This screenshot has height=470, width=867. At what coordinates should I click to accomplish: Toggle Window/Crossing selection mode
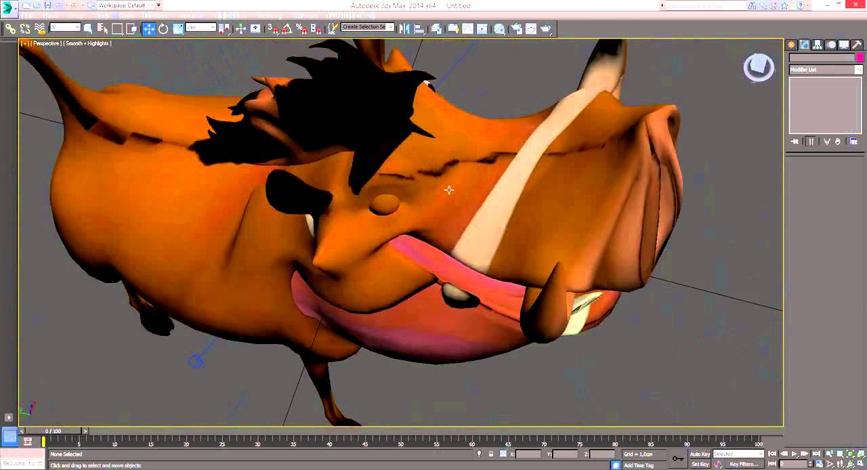click(131, 28)
